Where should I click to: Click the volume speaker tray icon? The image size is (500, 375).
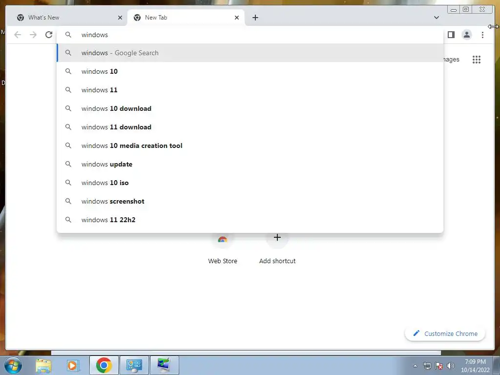point(451,366)
